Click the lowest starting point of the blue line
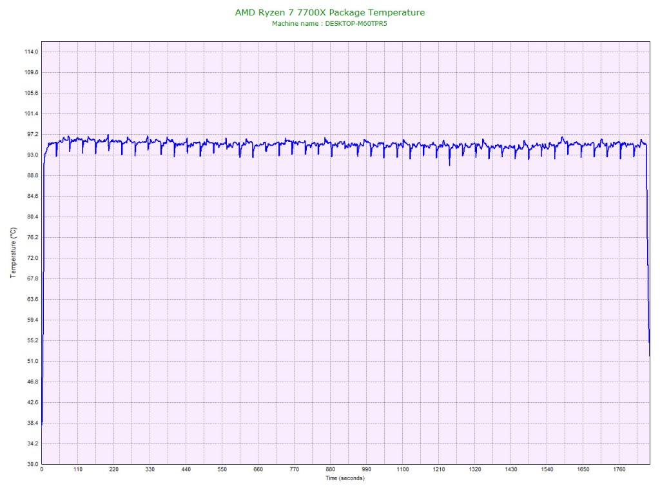The height and width of the screenshot is (495, 660). [x=42, y=423]
